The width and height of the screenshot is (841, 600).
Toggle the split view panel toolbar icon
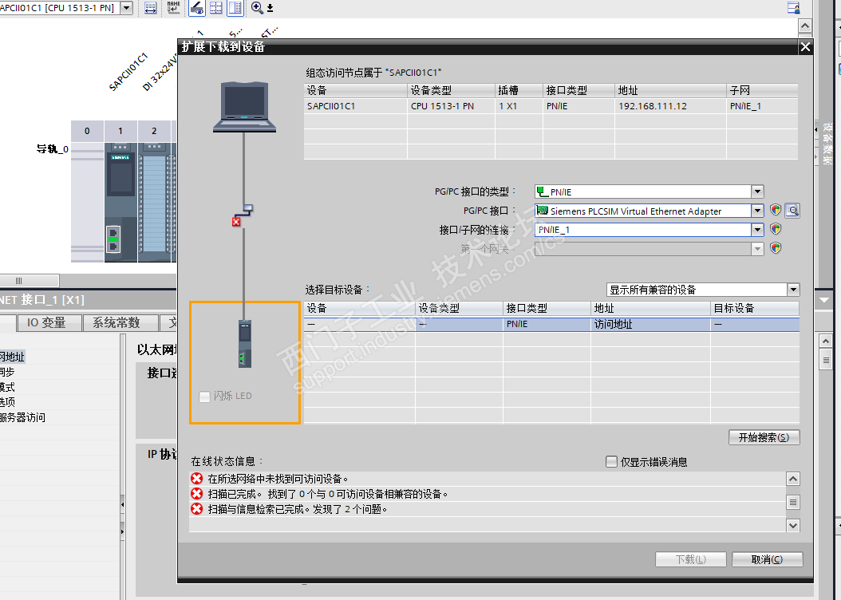[235, 7]
